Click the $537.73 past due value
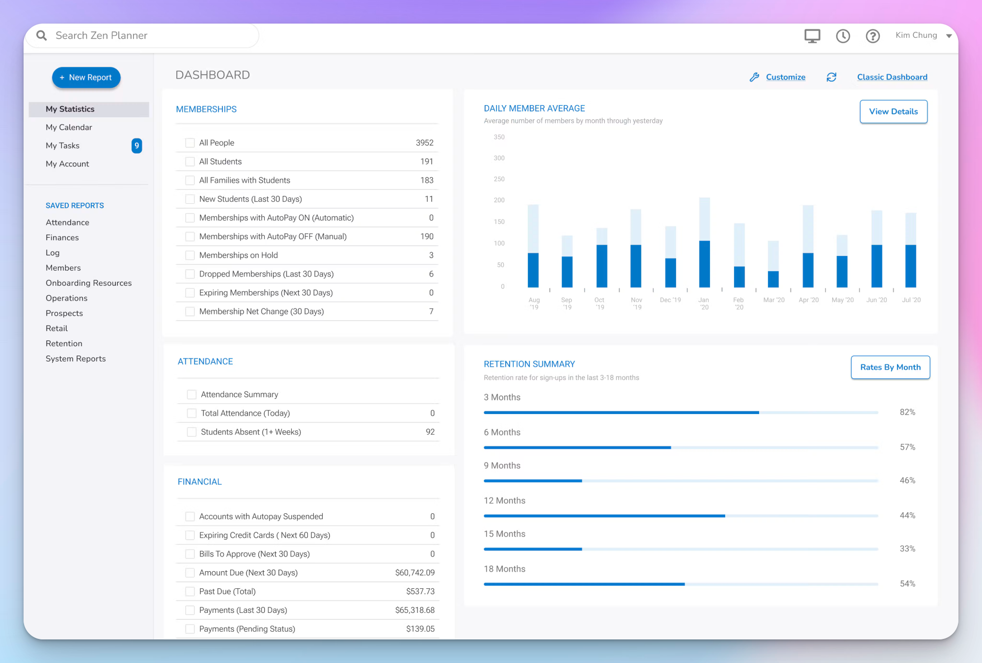Image resolution: width=982 pixels, height=663 pixels. pyautogui.click(x=420, y=591)
